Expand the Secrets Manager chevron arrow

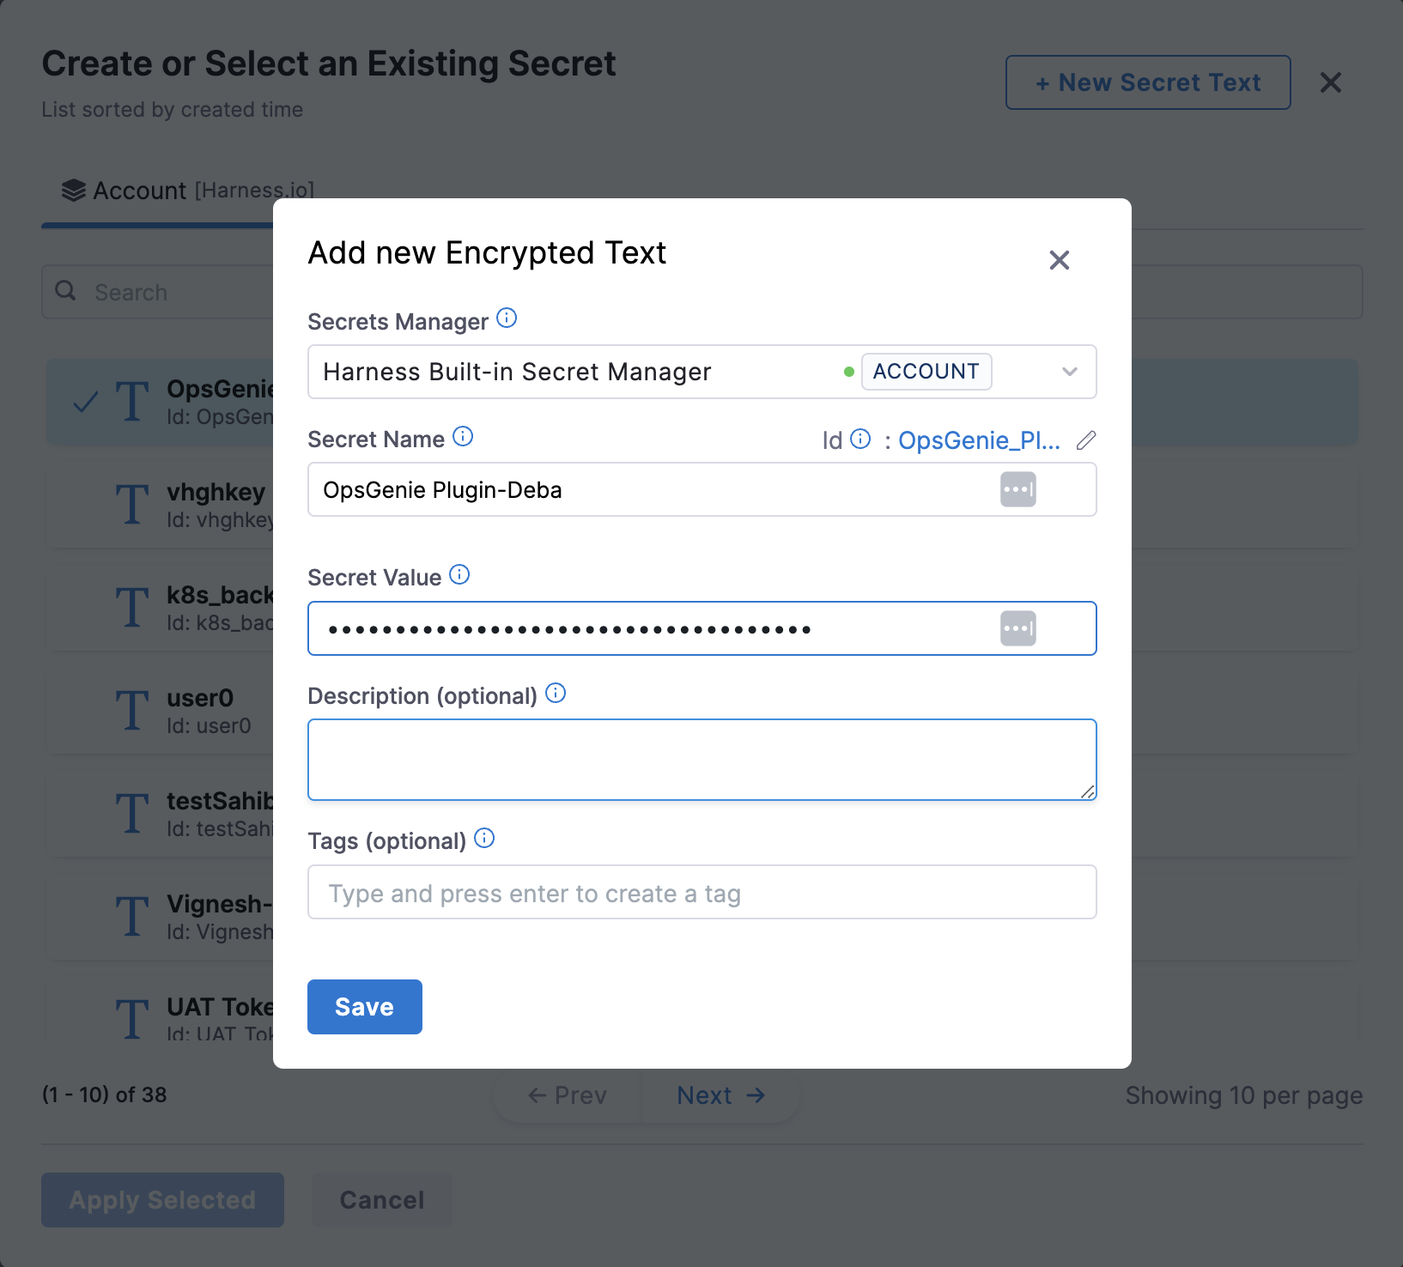click(1069, 372)
